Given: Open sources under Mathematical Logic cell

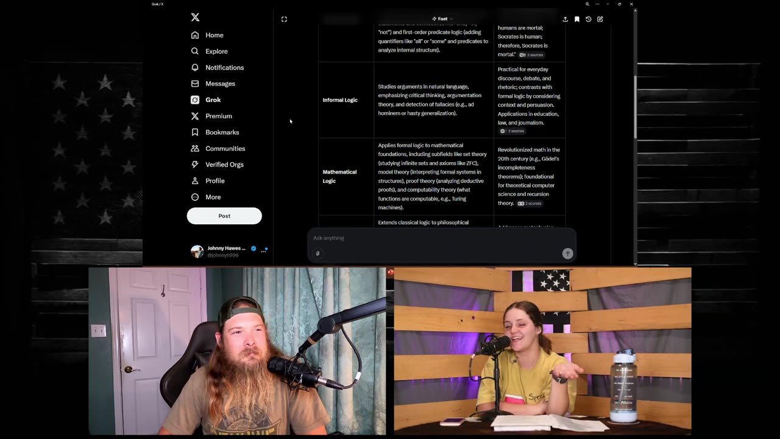Looking at the screenshot, I should click(x=529, y=204).
